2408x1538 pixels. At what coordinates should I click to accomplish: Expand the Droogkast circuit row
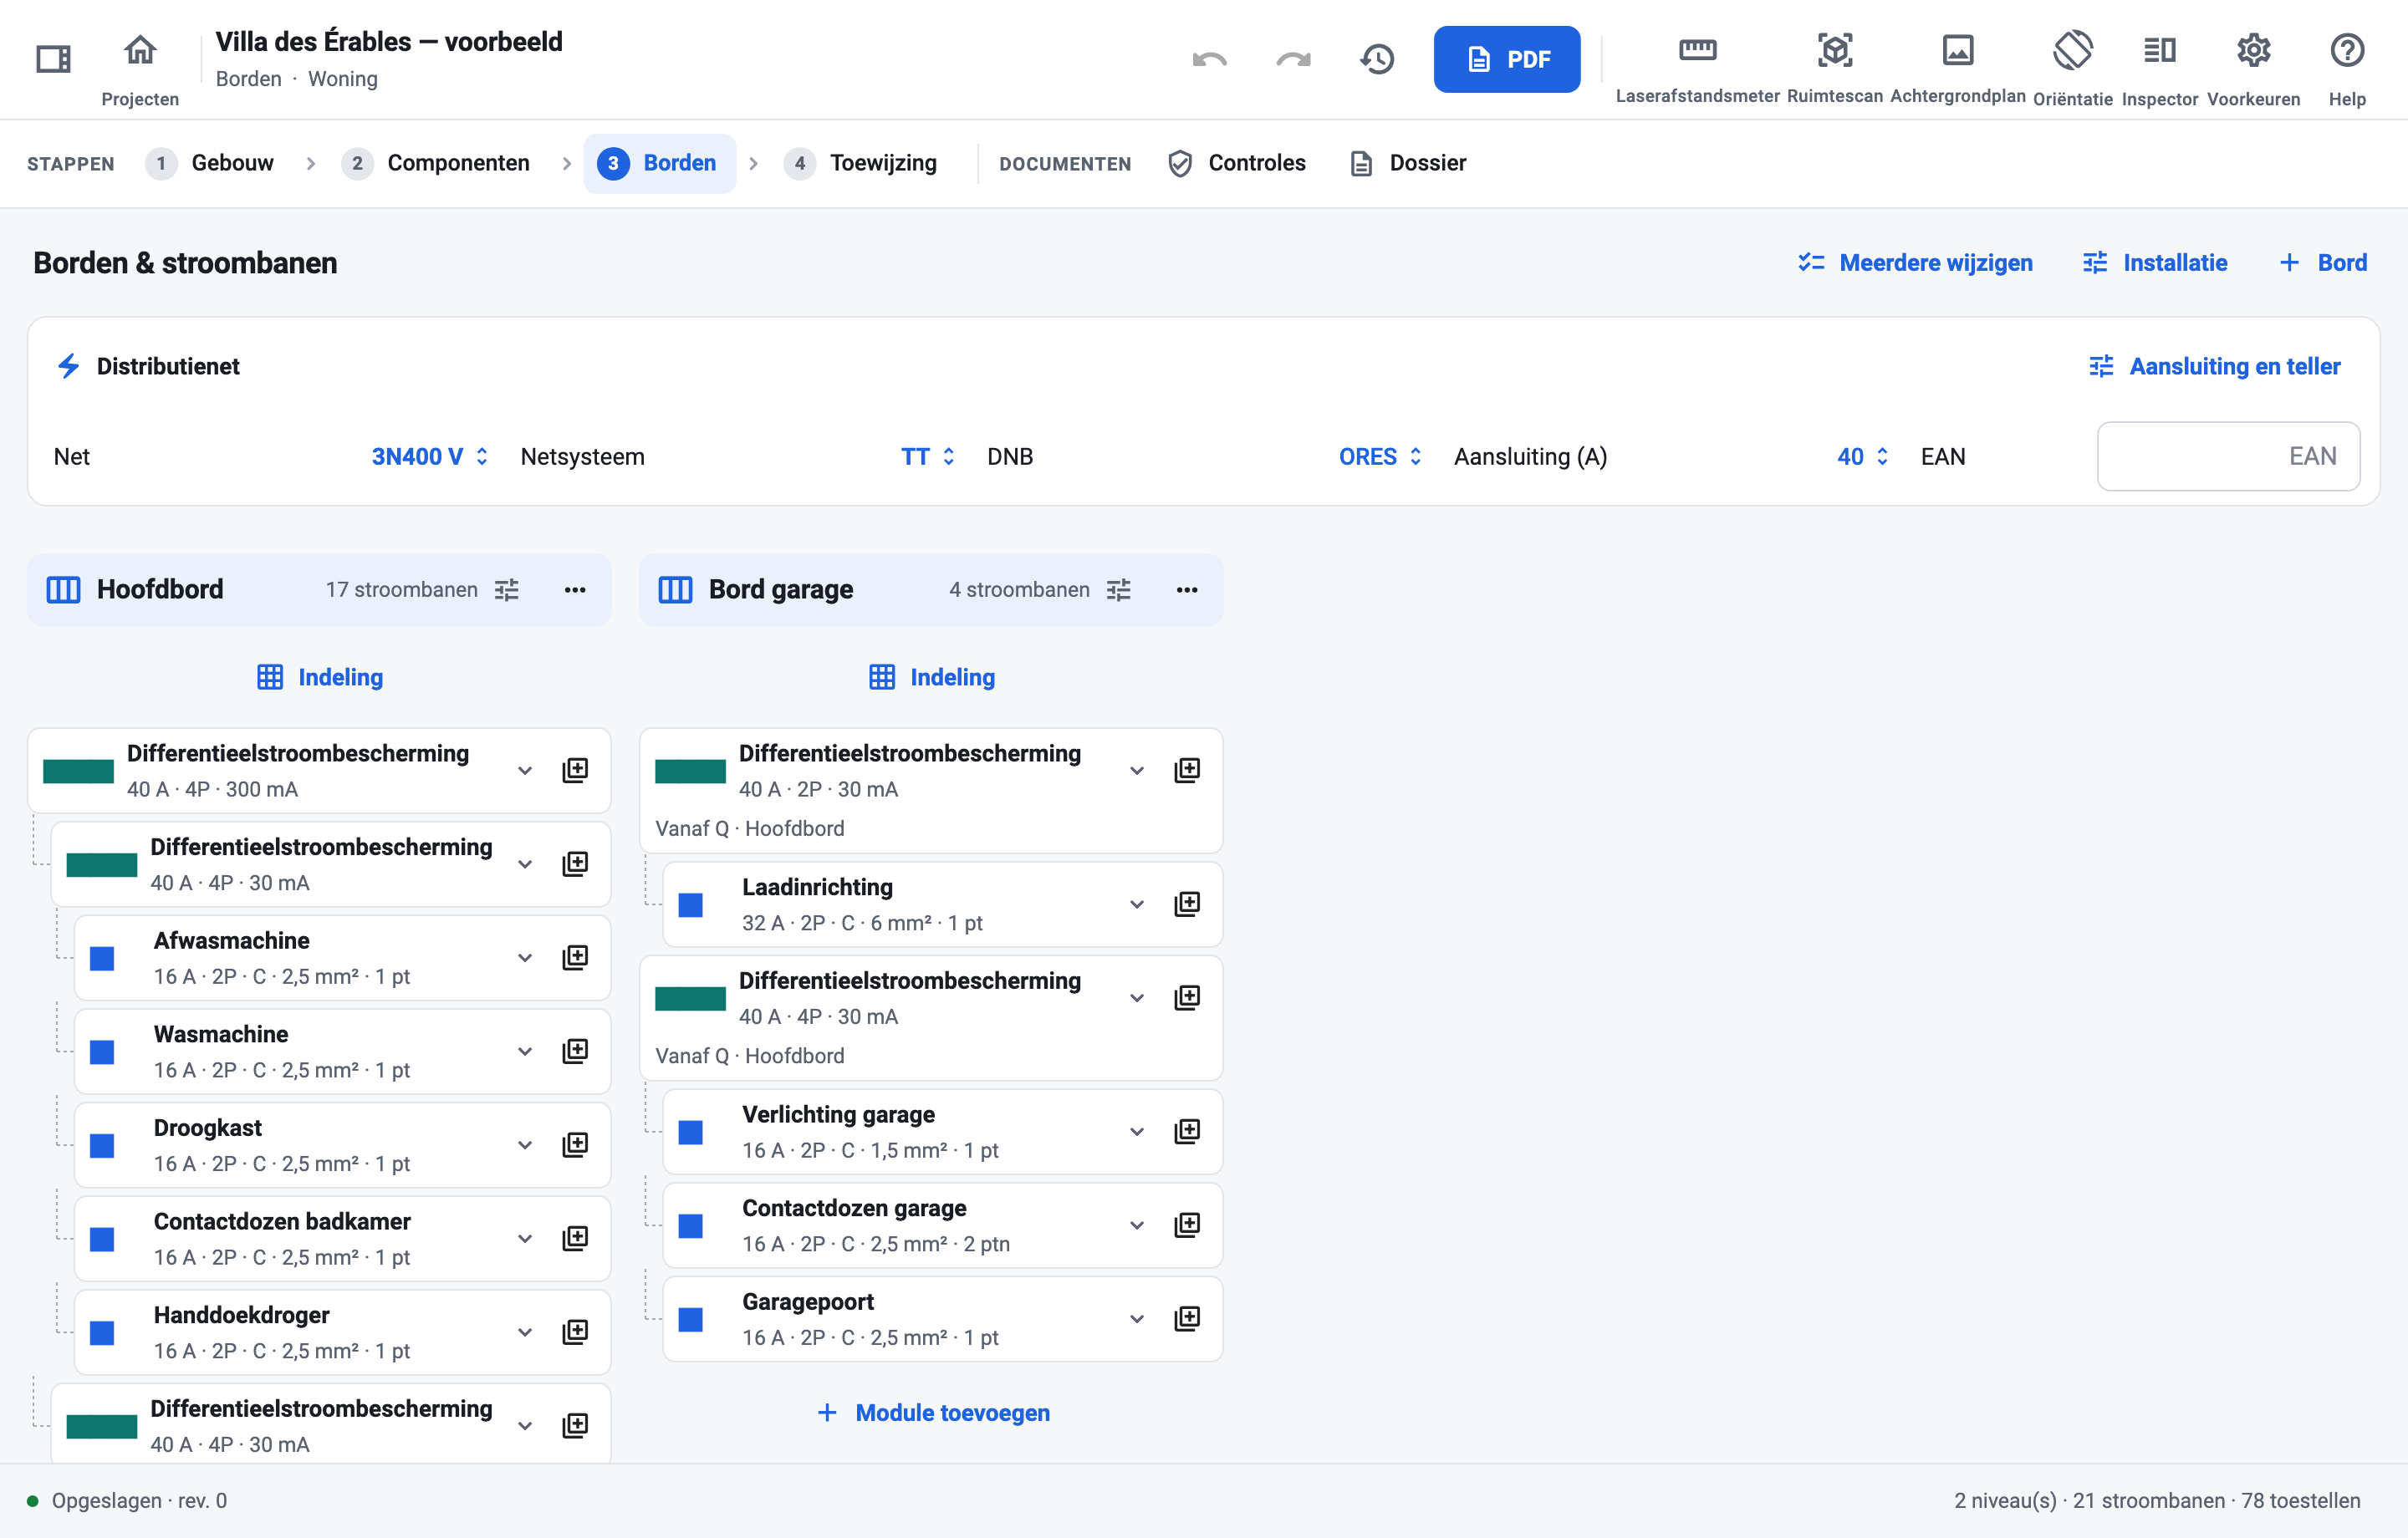tap(525, 1145)
